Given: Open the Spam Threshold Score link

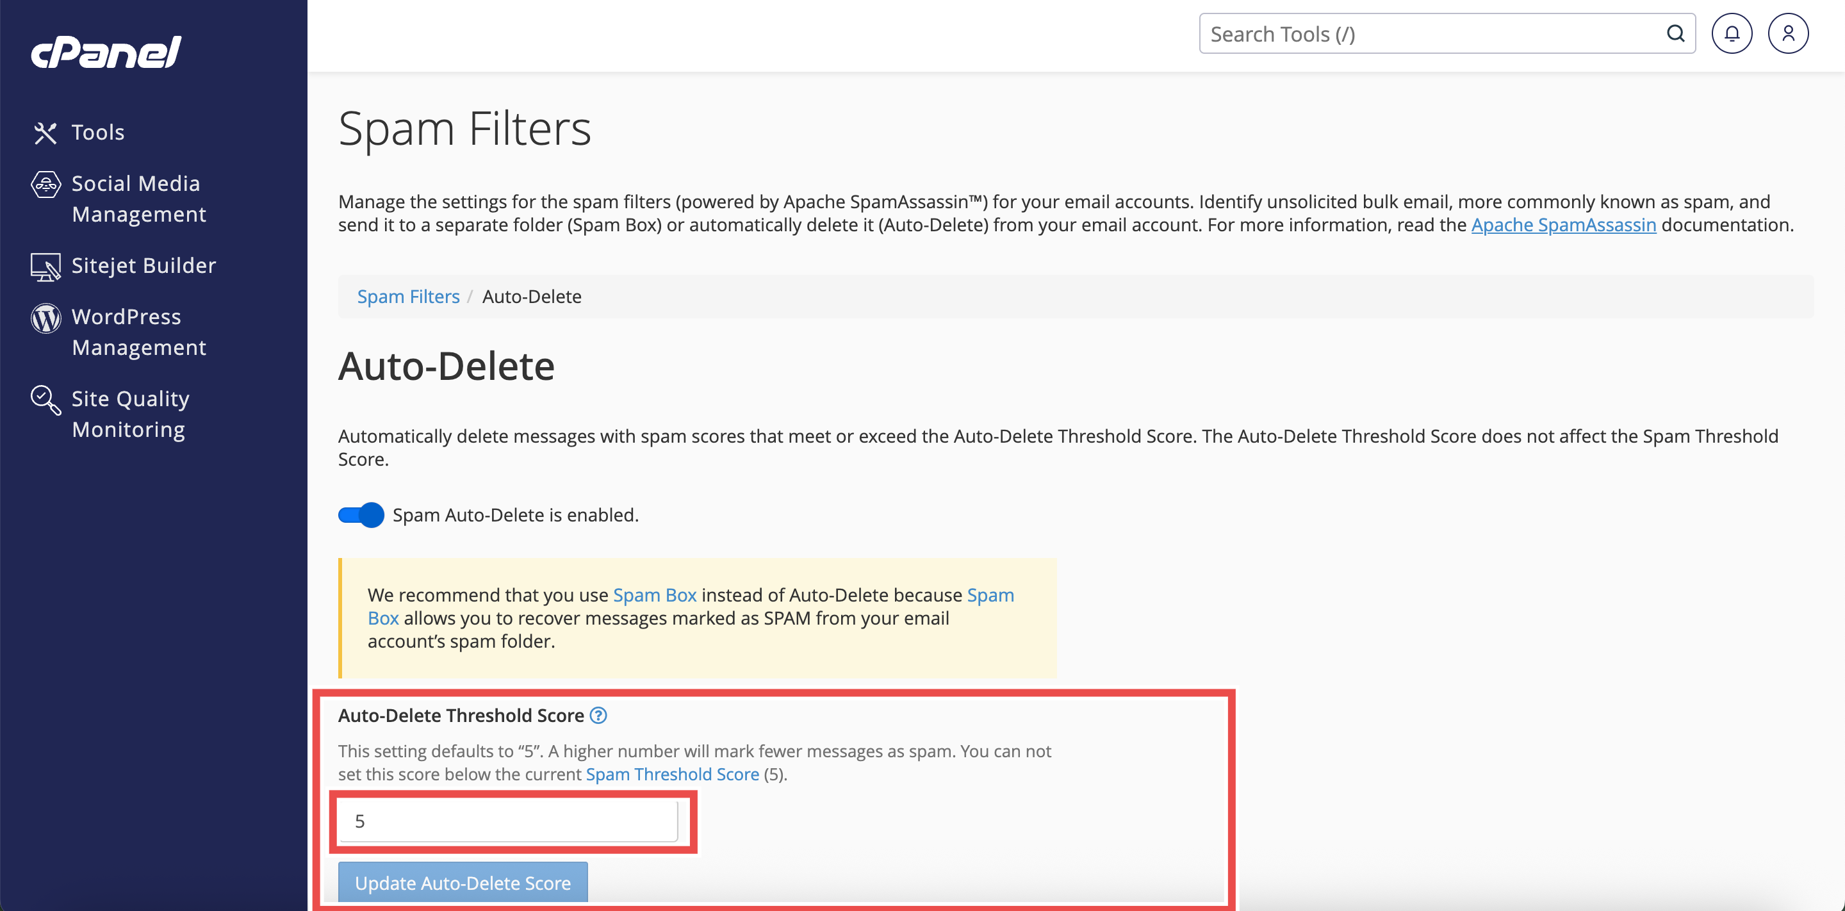Looking at the screenshot, I should point(672,774).
